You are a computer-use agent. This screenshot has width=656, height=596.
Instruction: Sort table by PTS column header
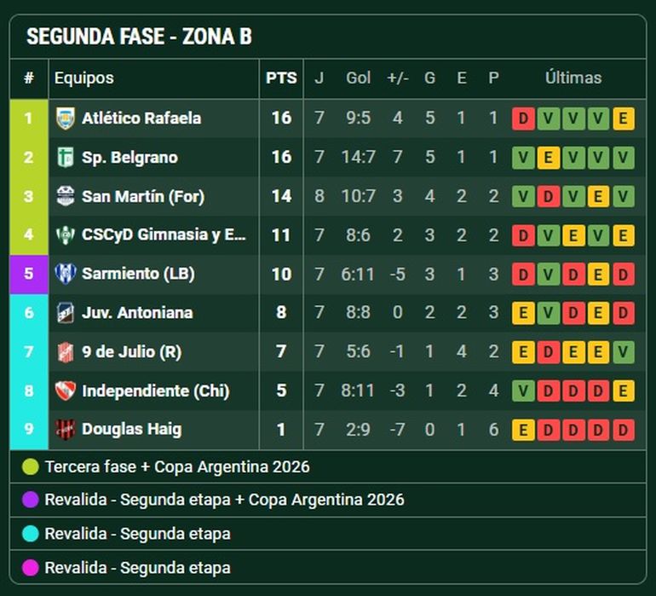(x=281, y=78)
